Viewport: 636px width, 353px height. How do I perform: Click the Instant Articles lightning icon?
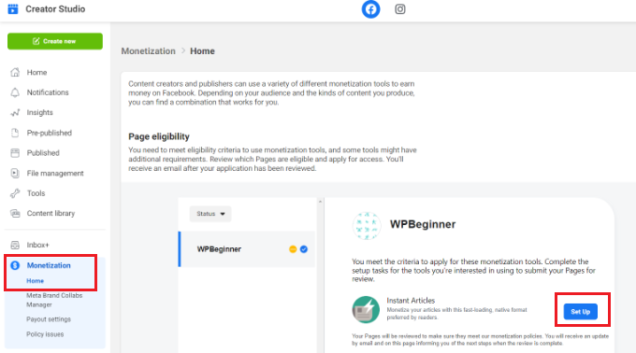click(x=366, y=309)
